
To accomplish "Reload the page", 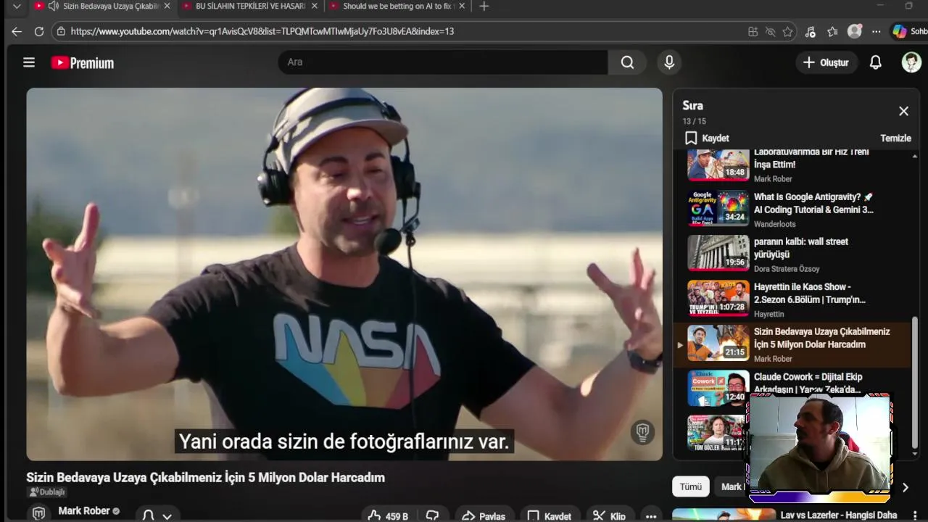I will 39,31.
